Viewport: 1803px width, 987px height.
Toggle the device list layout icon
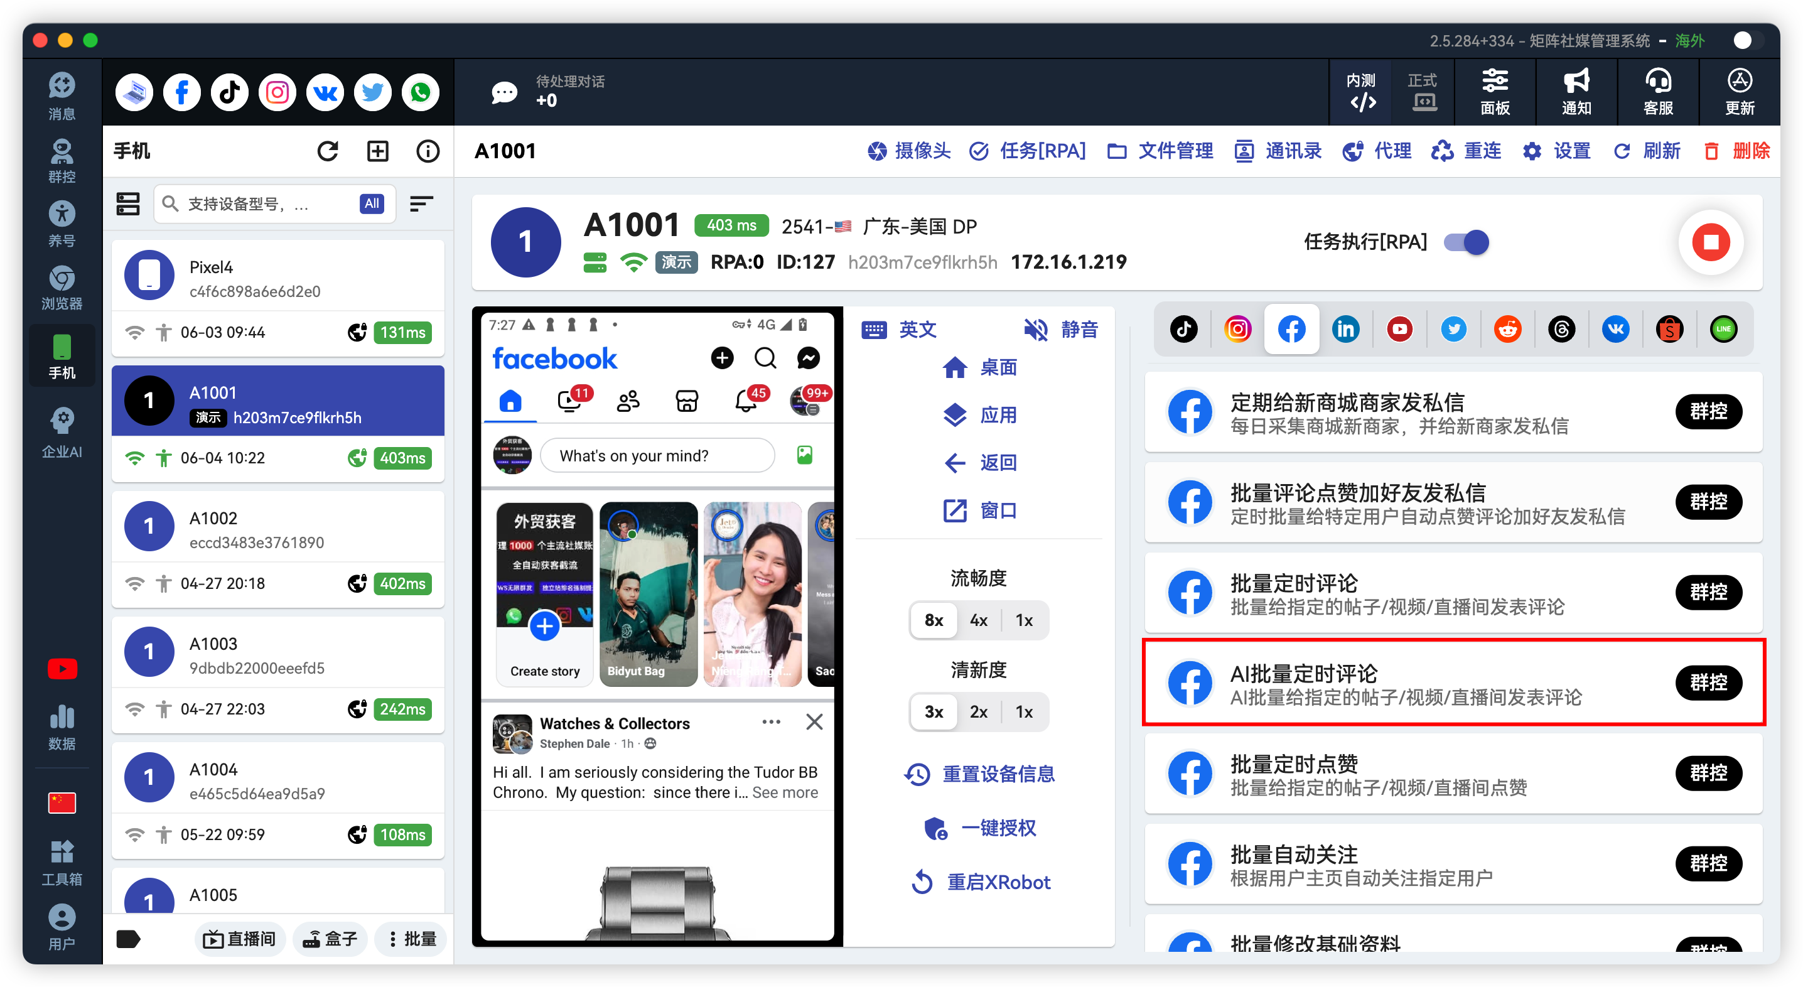coord(127,203)
